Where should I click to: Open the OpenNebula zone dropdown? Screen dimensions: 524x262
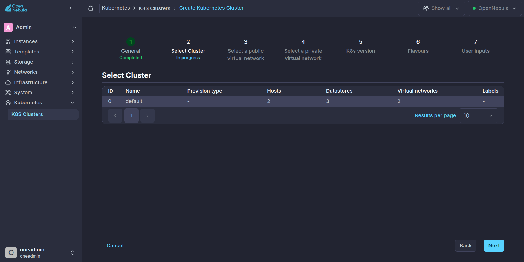pyautogui.click(x=494, y=8)
